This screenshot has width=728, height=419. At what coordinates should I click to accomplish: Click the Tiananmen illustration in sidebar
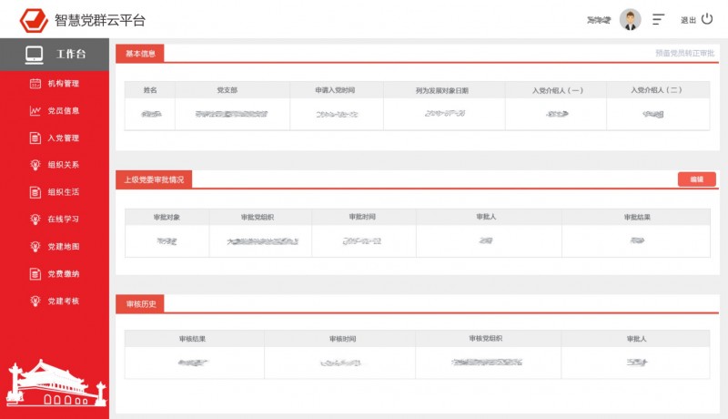(56, 383)
